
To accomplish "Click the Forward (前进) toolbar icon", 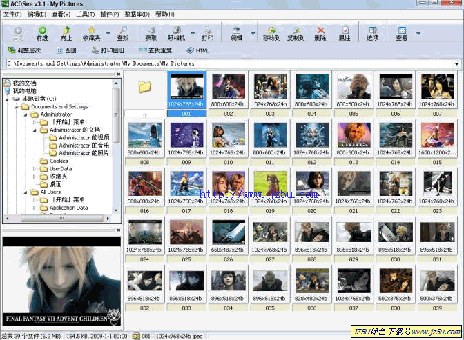I will pos(42,33).
